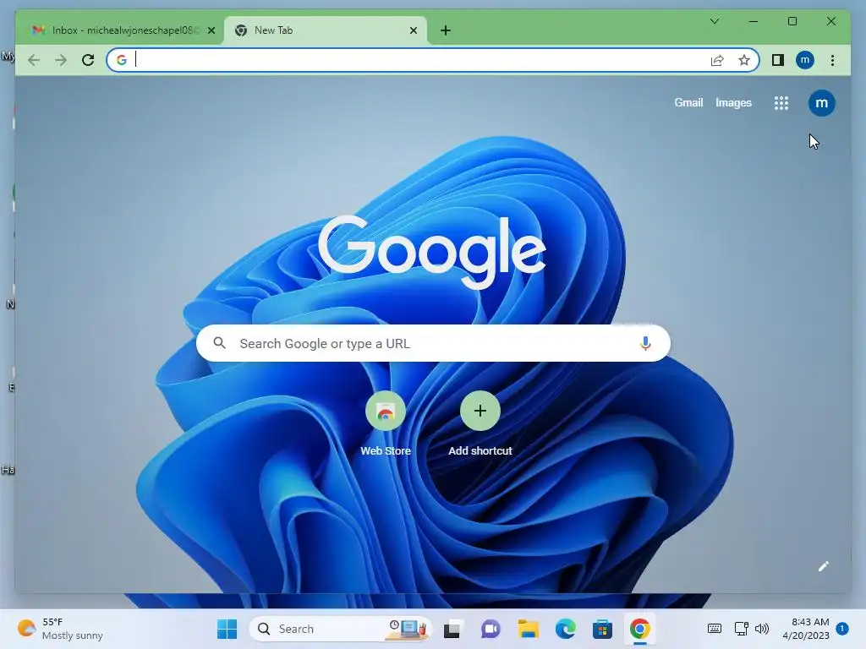Customize this page with pencil icon

[x=824, y=566]
